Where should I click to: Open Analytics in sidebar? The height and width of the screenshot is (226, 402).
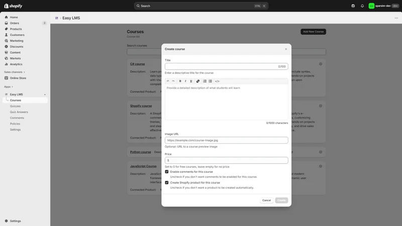[16, 64]
